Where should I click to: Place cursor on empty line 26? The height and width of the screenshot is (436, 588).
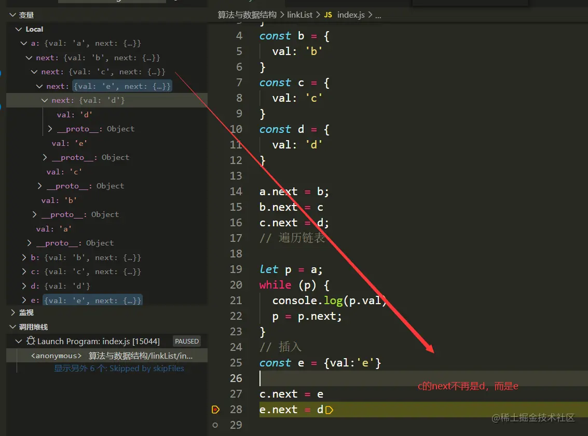tap(423, 378)
